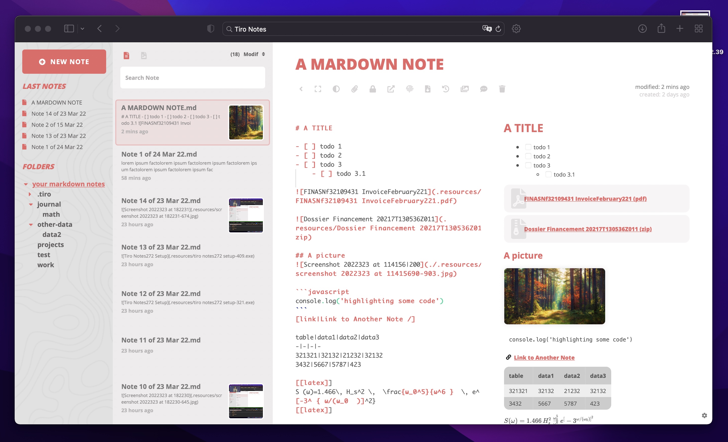Screen dimensions: 728x442
Task: Click inside the "Search Note" field
Action: pyautogui.click(x=192, y=77)
